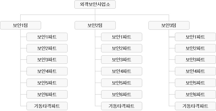Open 보안6파트 under 보안1팀
The image size is (216, 111).
click(47, 94)
